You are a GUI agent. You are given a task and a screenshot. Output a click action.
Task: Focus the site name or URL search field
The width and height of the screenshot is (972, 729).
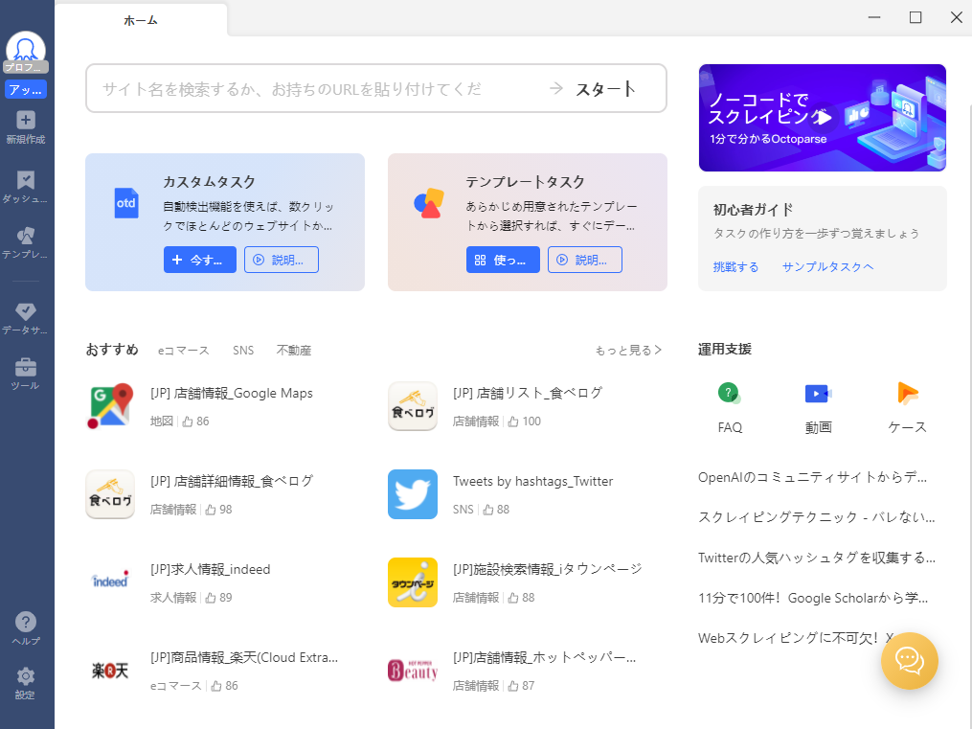pos(316,89)
